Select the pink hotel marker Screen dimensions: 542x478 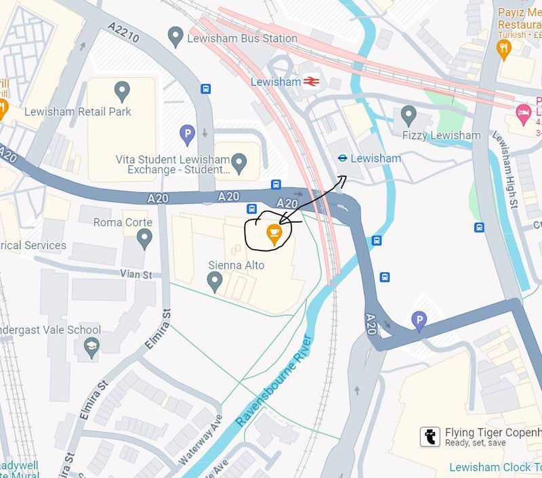coord(523,114)
